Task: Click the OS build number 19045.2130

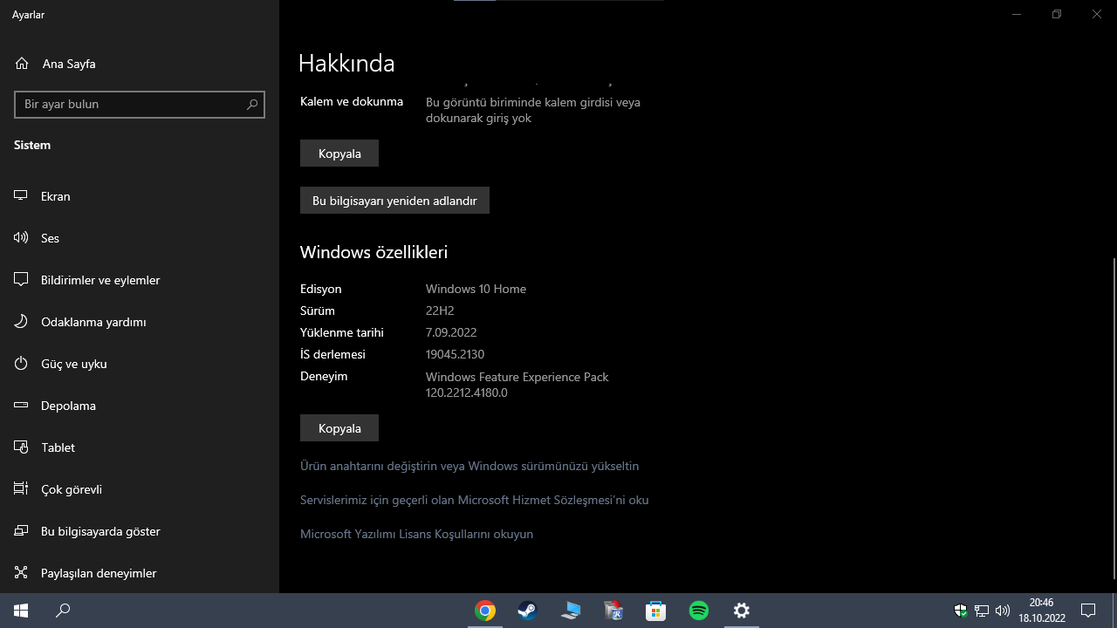Action: 455,354
